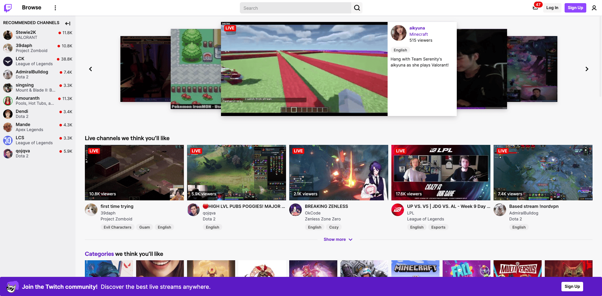Open aikyuna's avatar in featured card
Screen dimensions: 602x296
398,33
